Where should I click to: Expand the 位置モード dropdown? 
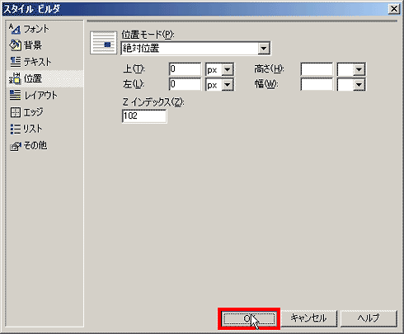[264, 49]
